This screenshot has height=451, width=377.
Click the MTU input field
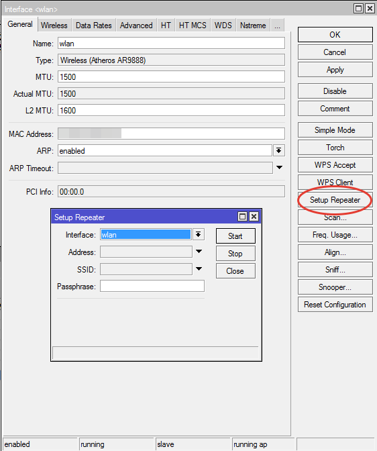tap(171, 77)
